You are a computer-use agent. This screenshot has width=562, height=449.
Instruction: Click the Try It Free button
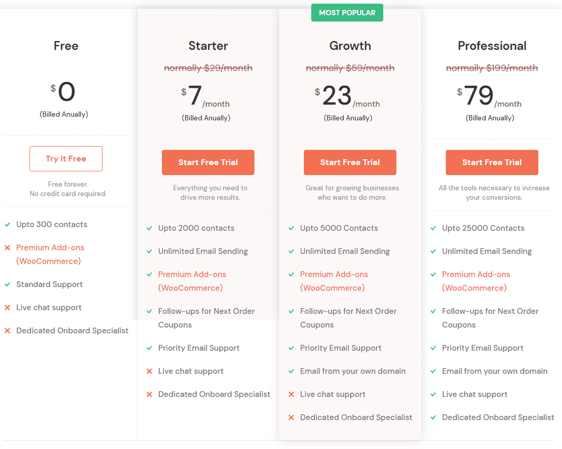[x=66, y=158]
